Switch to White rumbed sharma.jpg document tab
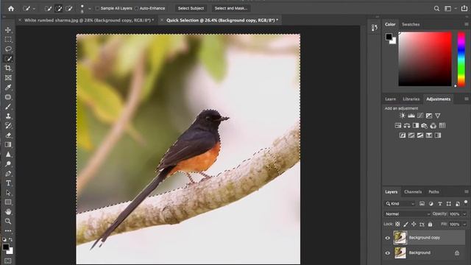 (89, 21)
